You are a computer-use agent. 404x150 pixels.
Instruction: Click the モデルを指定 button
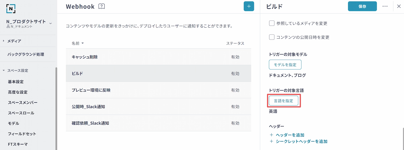[285, 65]
